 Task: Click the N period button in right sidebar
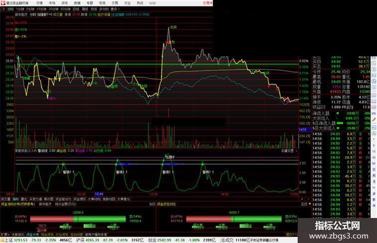tap(374, 188)
